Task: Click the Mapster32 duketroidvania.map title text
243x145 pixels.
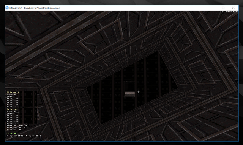Action: click(35, 8)
